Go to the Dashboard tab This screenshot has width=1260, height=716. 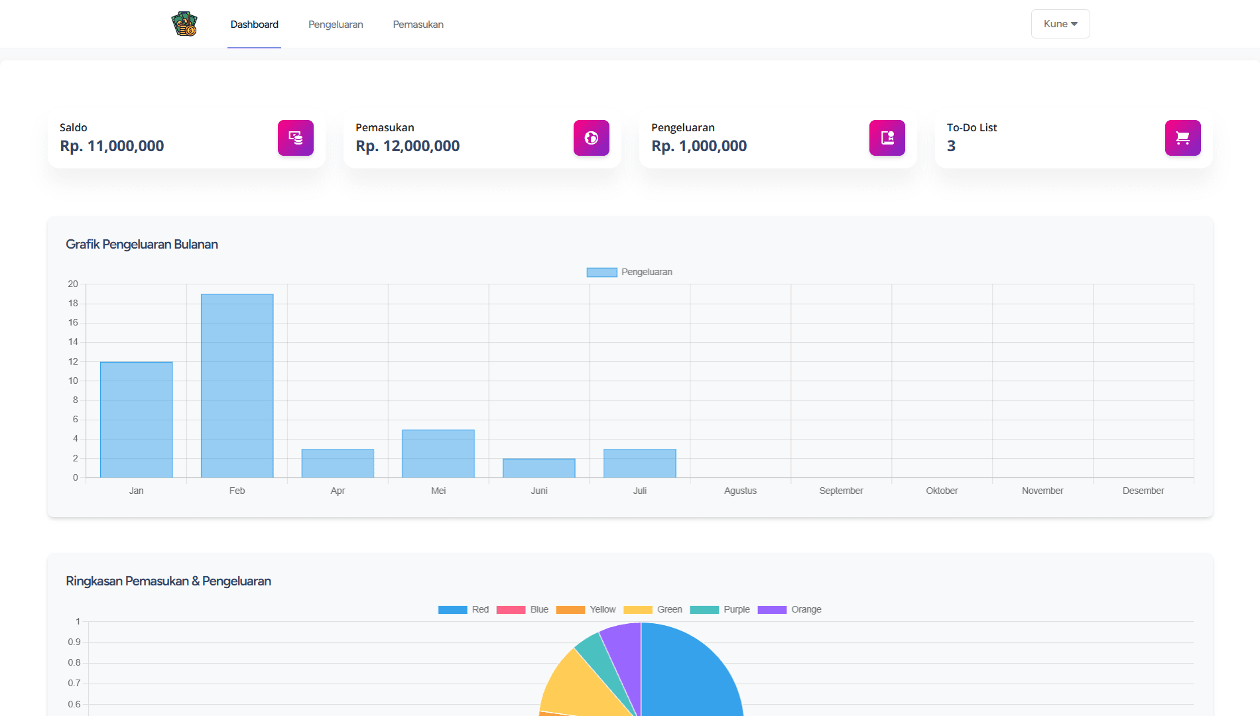click(254, 25)
